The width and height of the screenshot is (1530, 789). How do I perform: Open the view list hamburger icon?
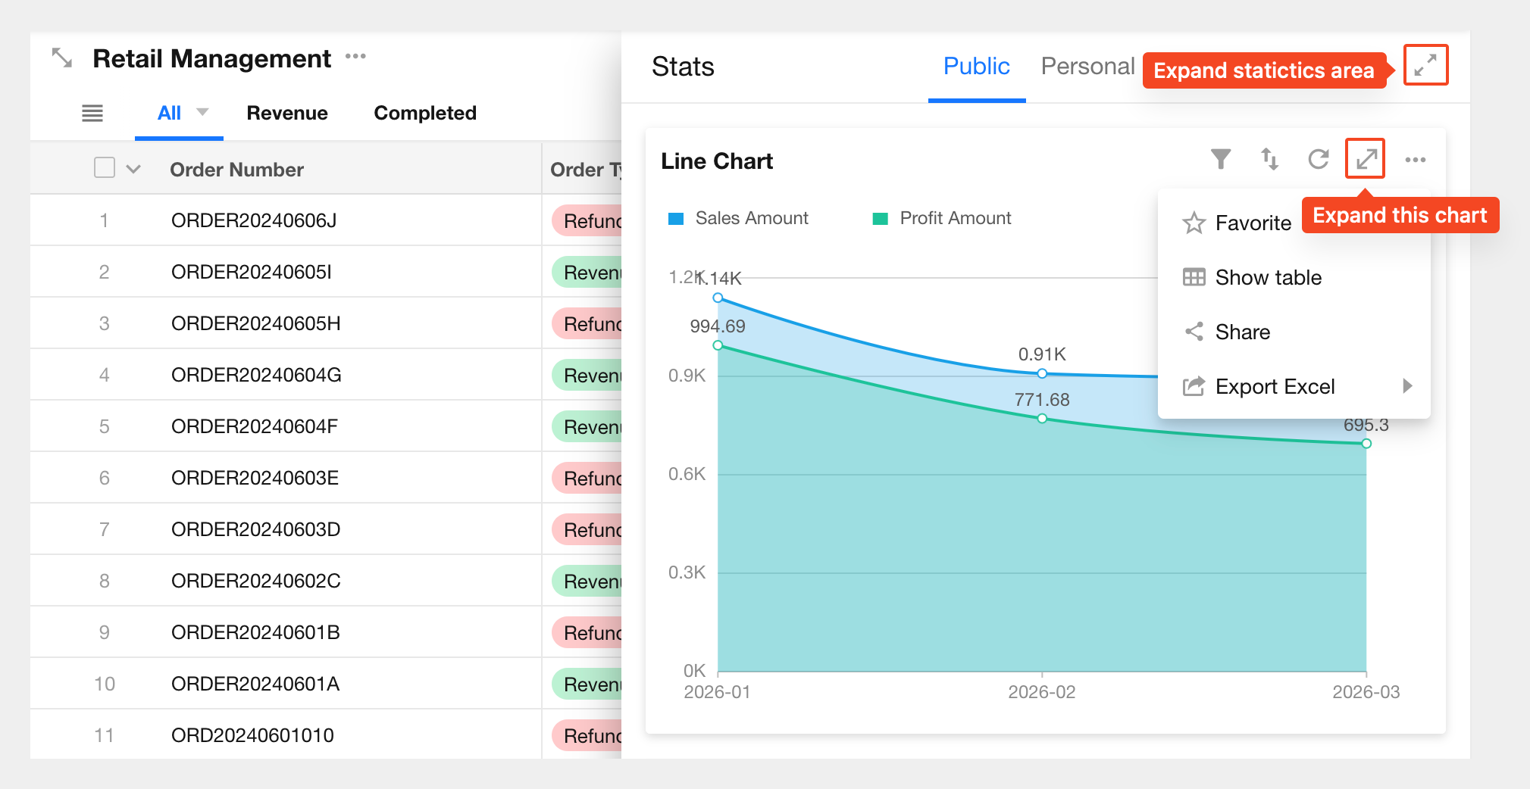click(x=92, y=114)
